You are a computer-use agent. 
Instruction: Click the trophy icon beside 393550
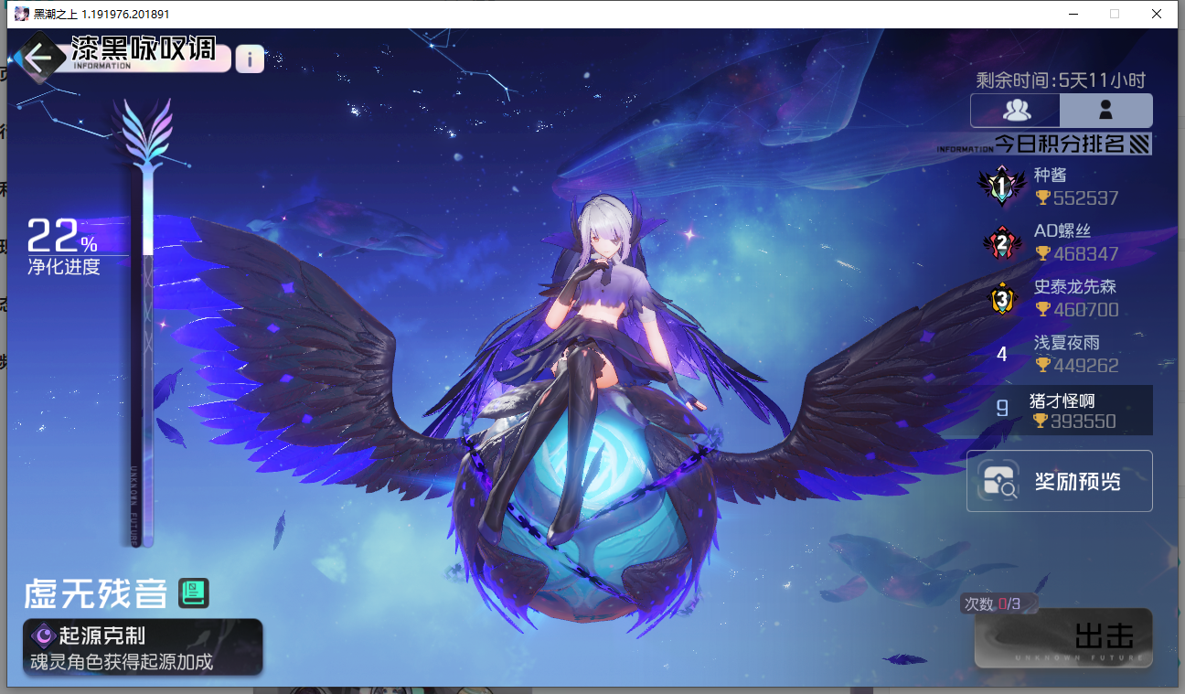tap(1040, 421)
